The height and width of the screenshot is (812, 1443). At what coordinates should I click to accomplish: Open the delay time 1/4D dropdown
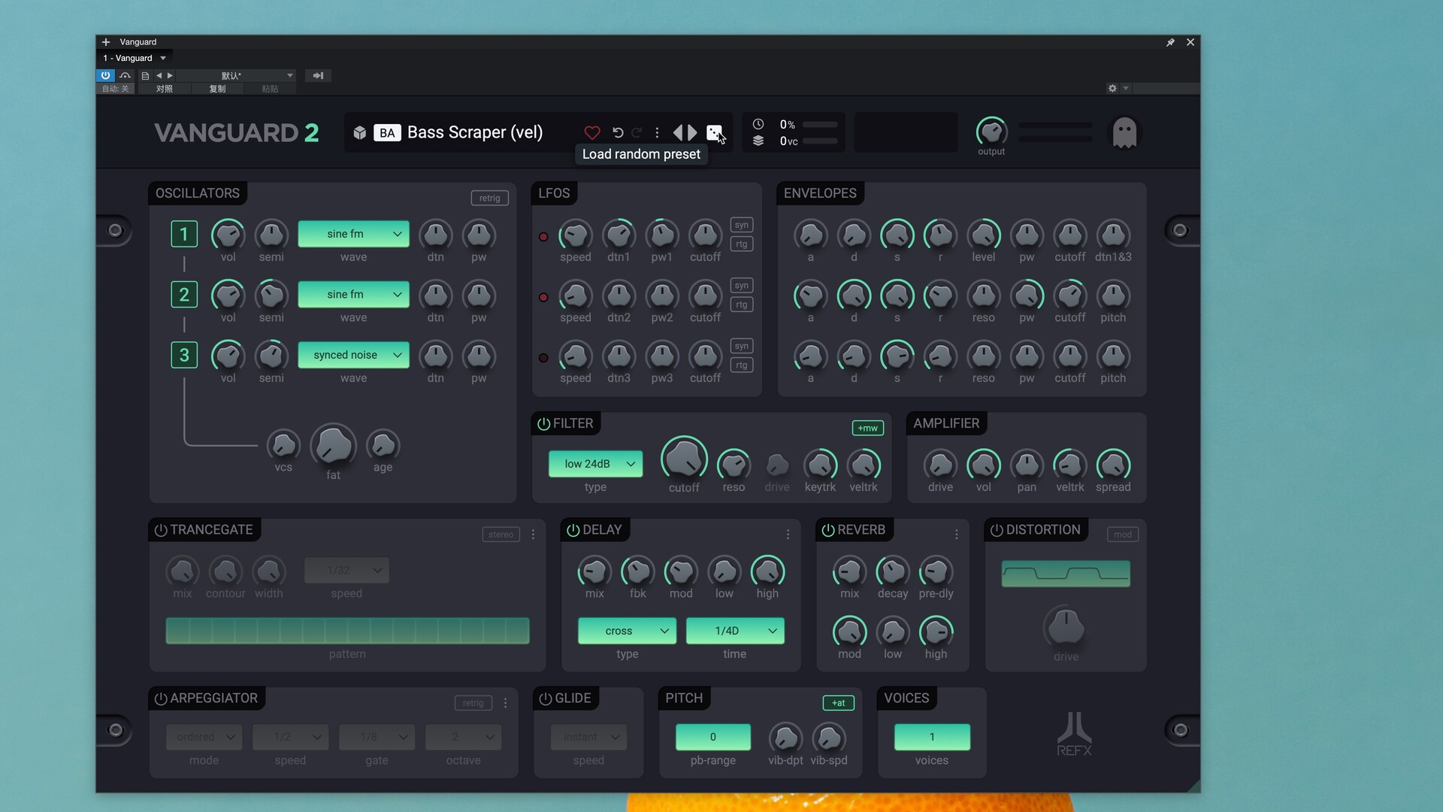(x=735, y=631)
